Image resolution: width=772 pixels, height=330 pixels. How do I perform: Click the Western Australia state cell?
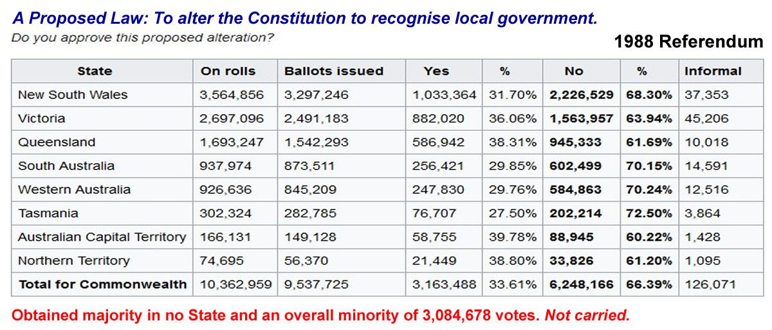(74, 189)
